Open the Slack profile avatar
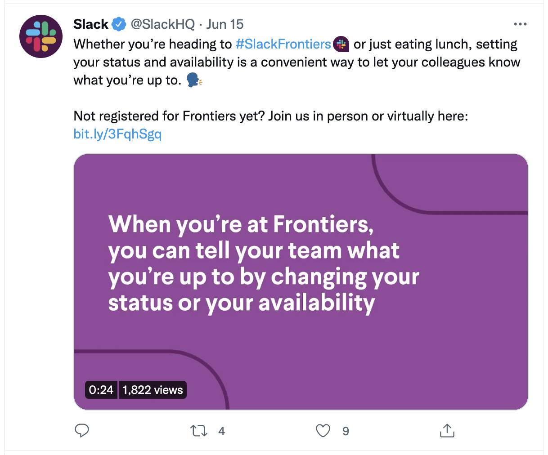Viewport: 548px width, 455px height. pyautogui.click(x=41, y=36)
